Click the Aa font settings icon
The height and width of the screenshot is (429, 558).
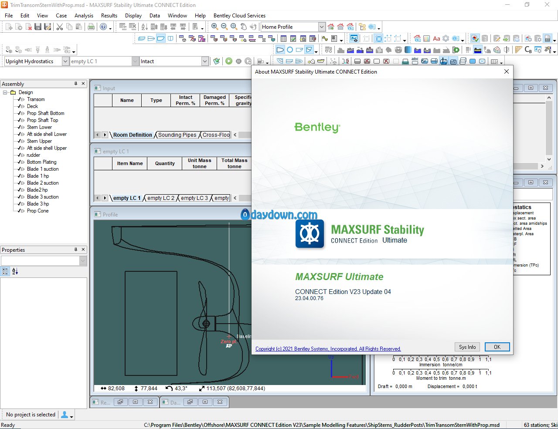[x=436, y=38]
